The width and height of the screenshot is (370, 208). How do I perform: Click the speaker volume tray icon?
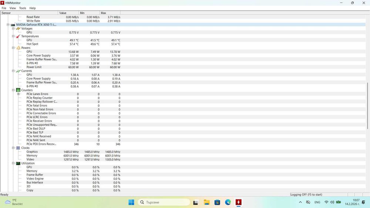[x=332, y=202]
